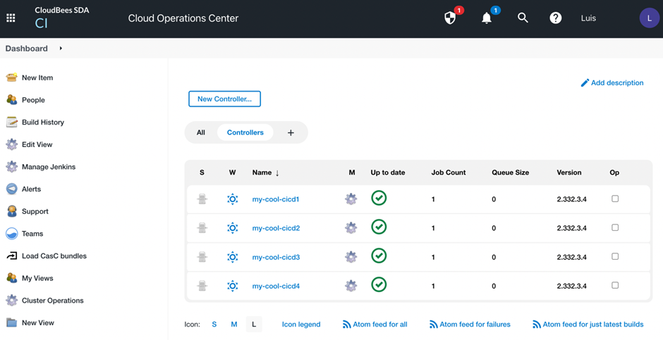Screen dimensions: 663x340
Task: Click status icon for my-cool-cicd1
Action: [x=202, y=199]
